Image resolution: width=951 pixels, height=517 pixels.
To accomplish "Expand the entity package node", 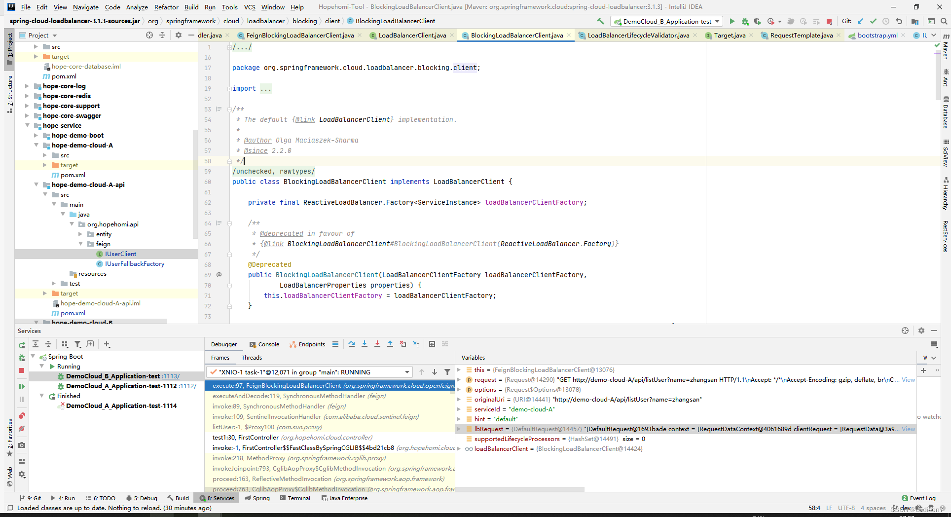I will coord(80,234).
